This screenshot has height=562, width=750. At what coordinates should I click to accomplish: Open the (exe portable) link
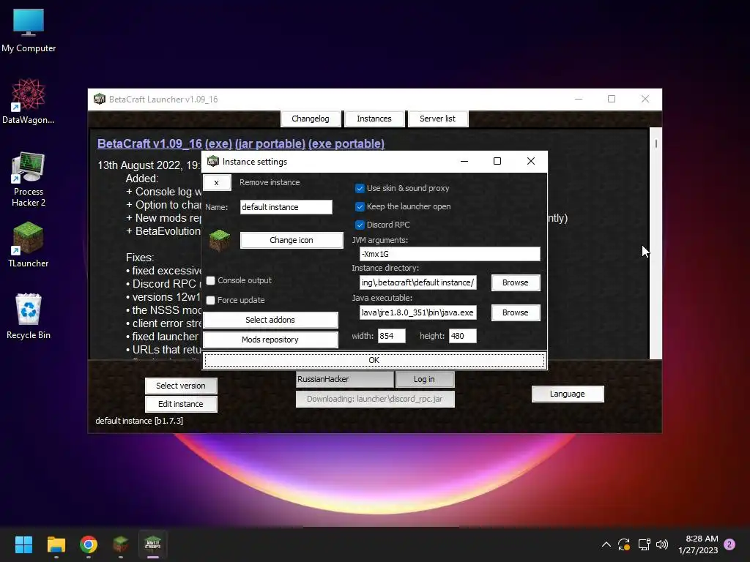(x=346, y=144)
